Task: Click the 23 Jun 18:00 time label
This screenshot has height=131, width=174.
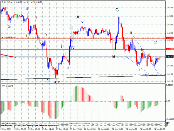Action: 62,129
